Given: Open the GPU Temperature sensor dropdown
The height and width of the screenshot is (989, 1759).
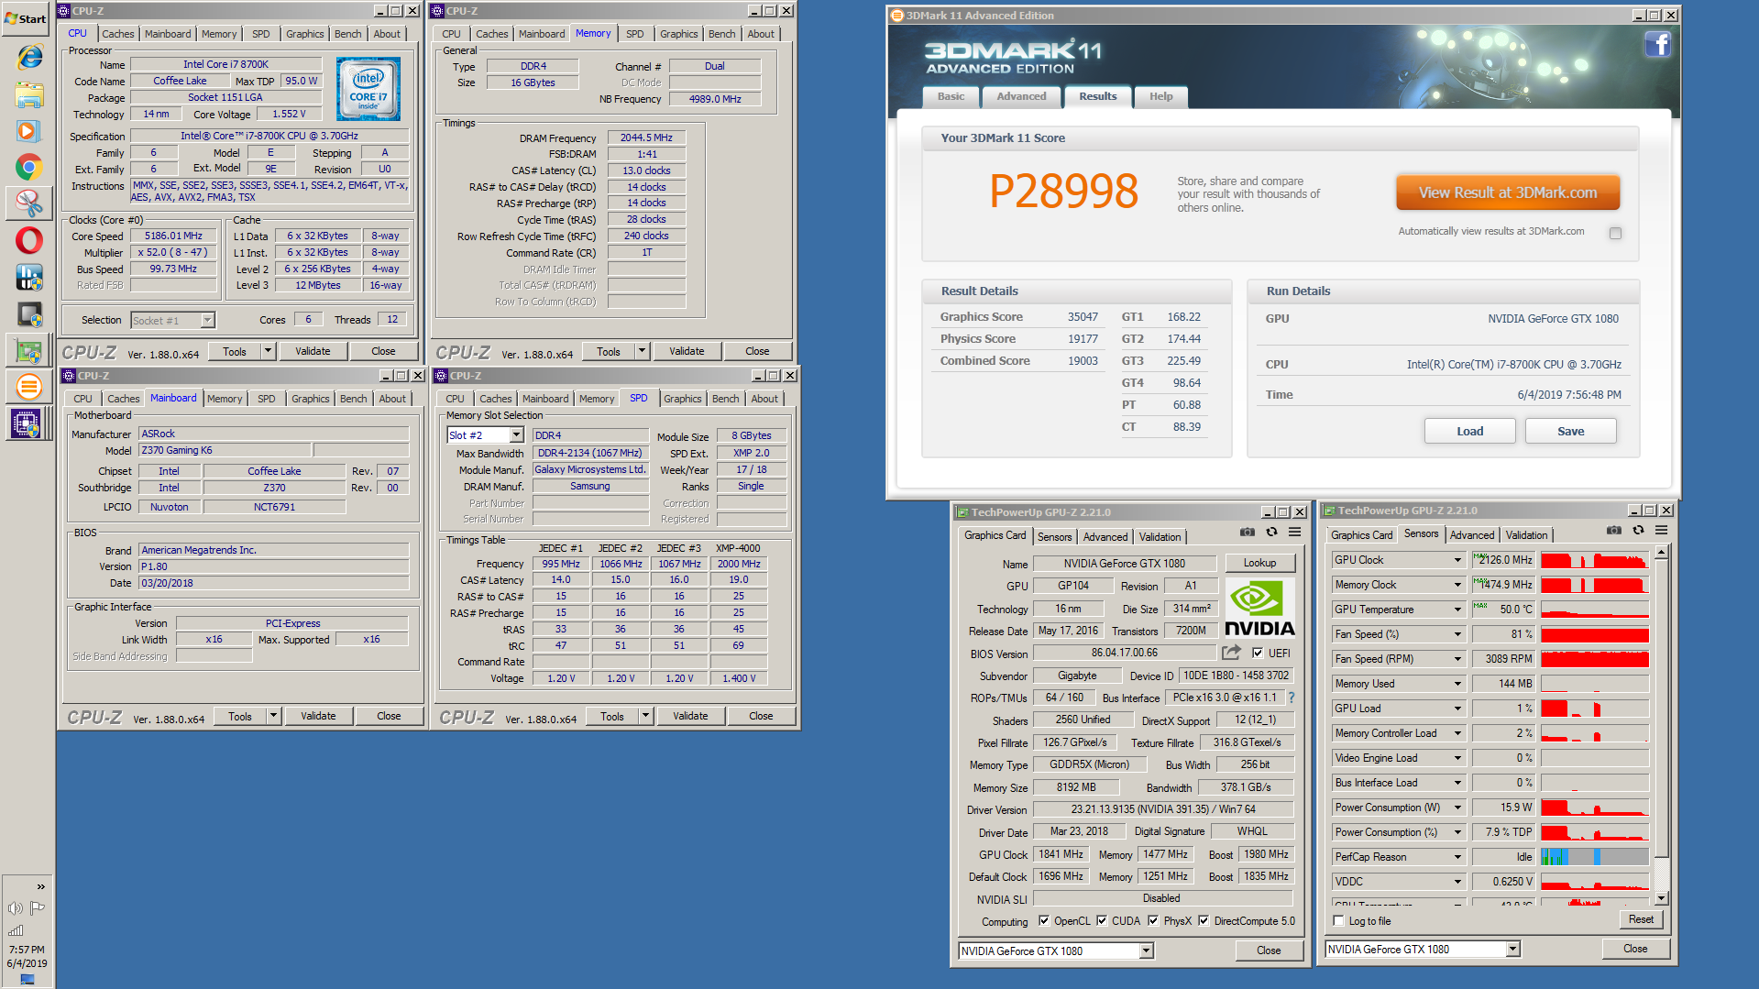Looking at the screenshot, I should coord(1457,610).
